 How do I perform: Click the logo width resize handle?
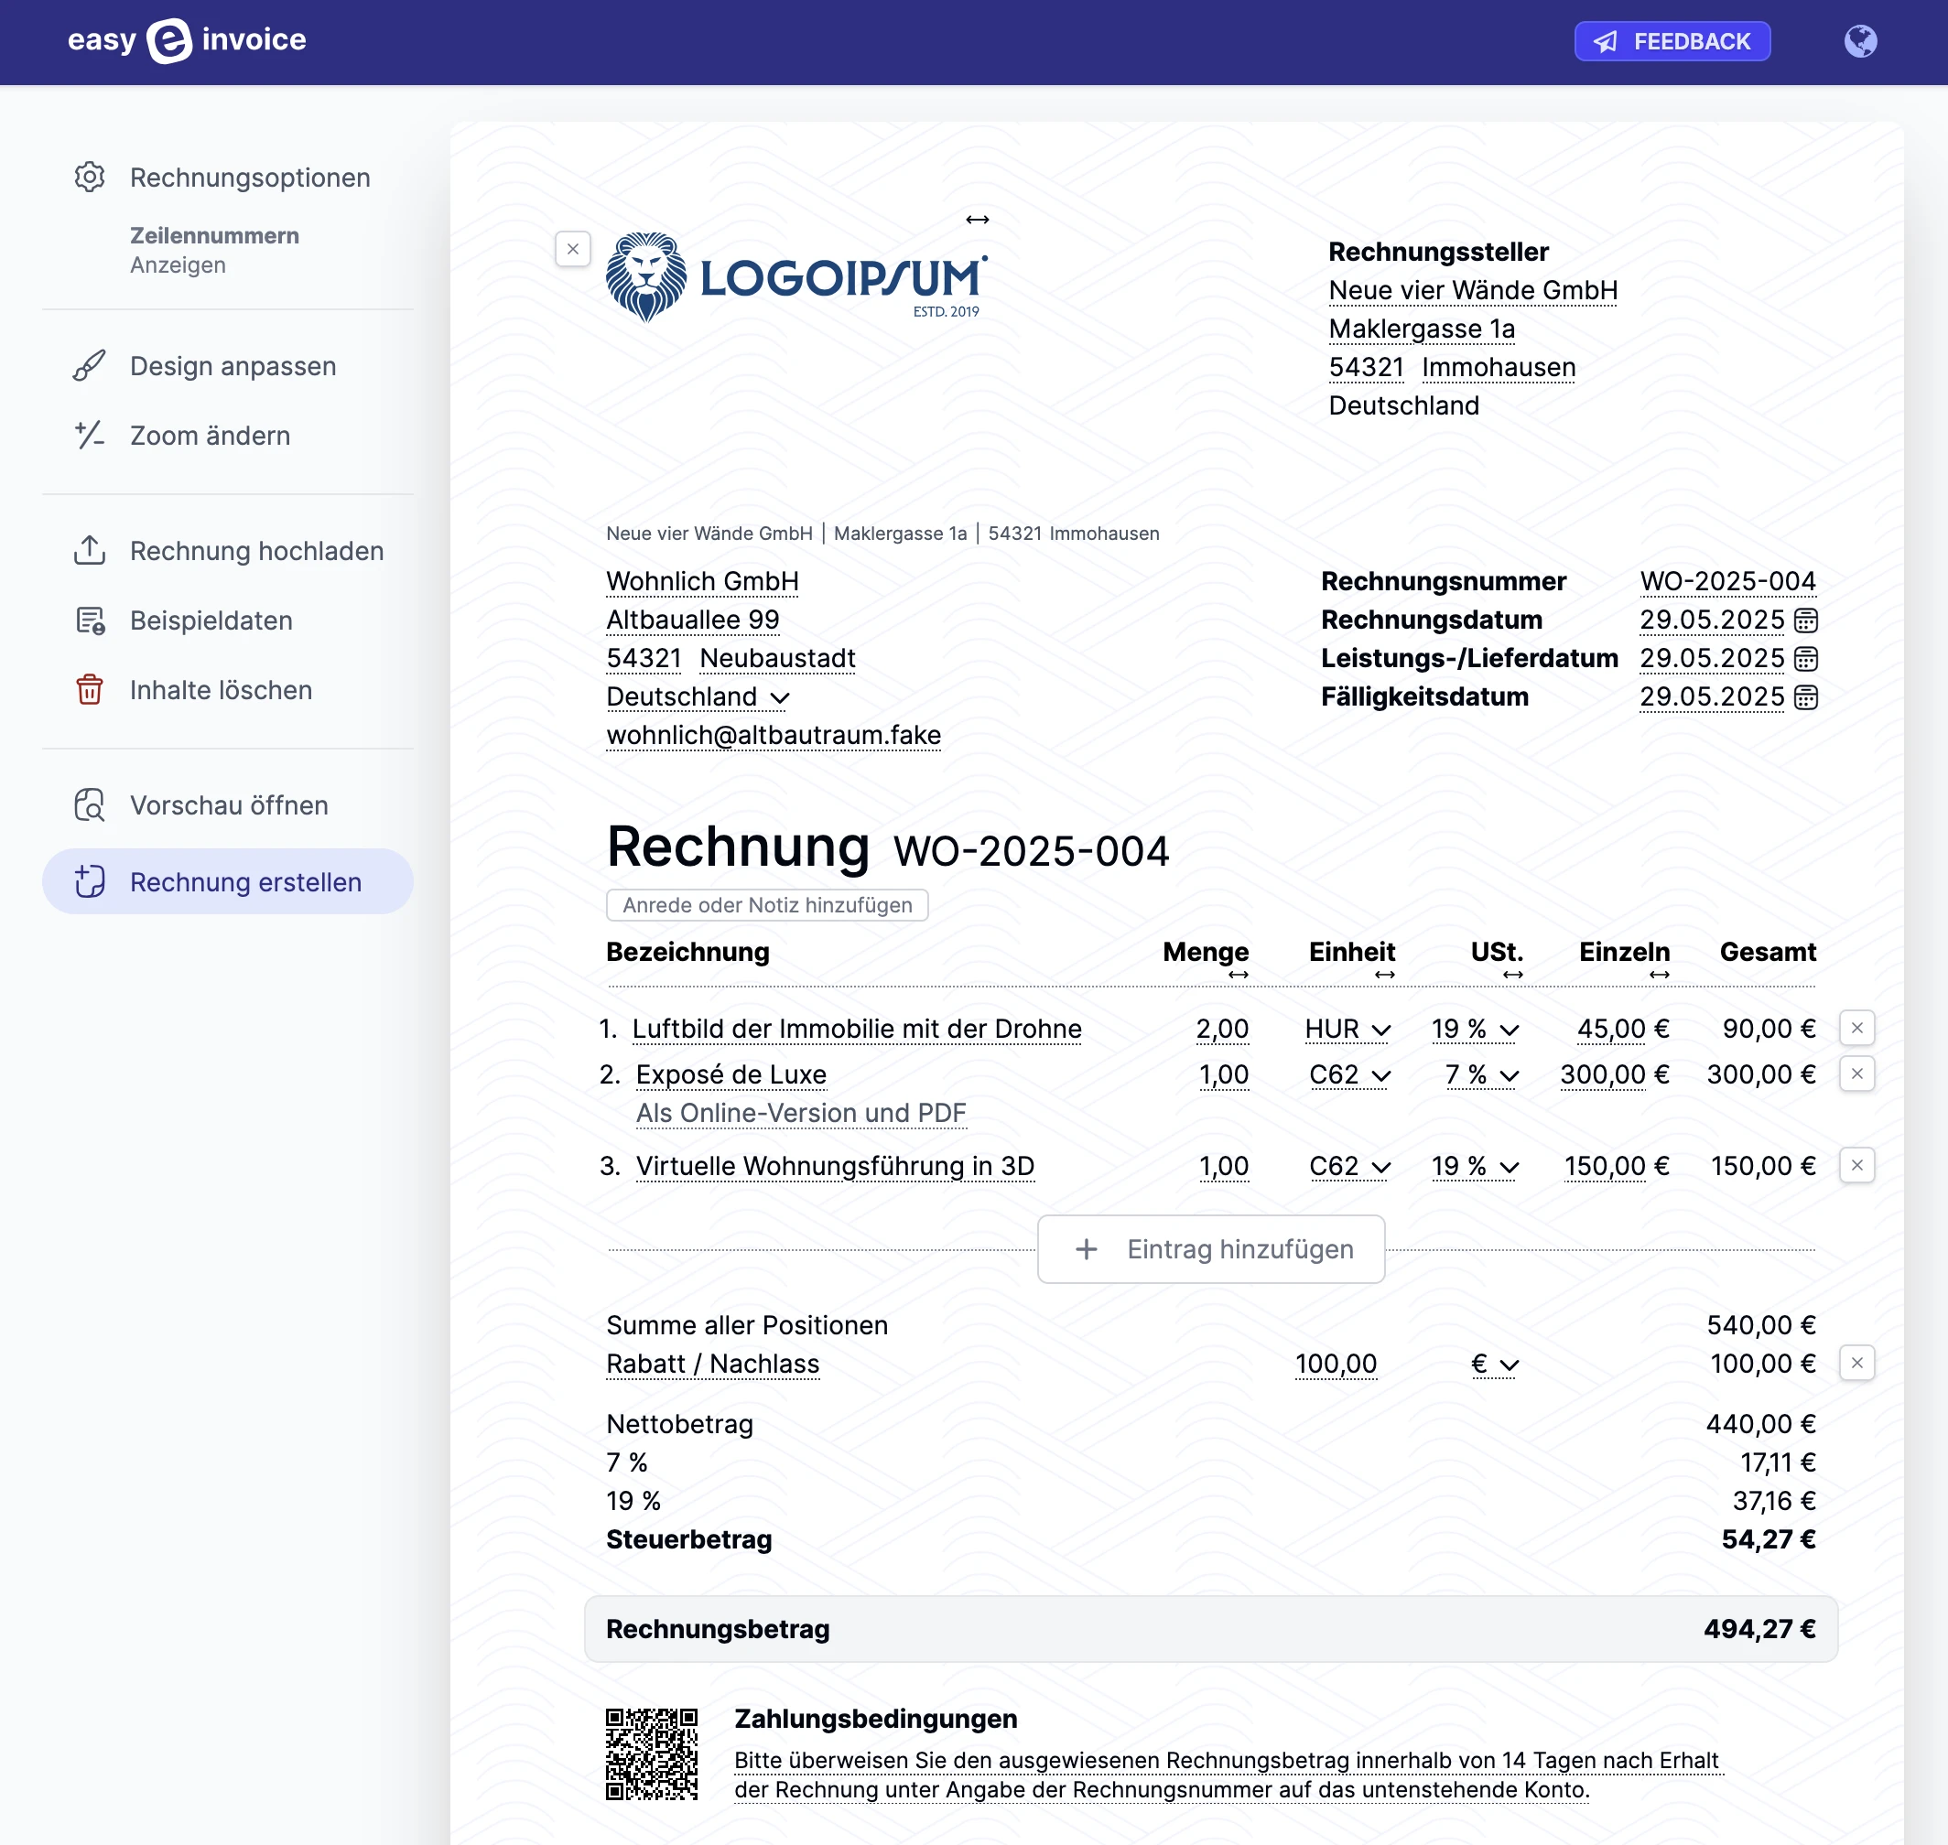(x=977, y=220)
